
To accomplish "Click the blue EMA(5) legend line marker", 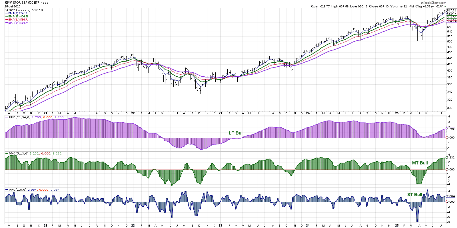I will [7, 13].
